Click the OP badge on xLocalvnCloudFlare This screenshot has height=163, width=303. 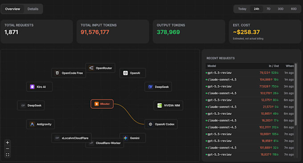(57, 138)
